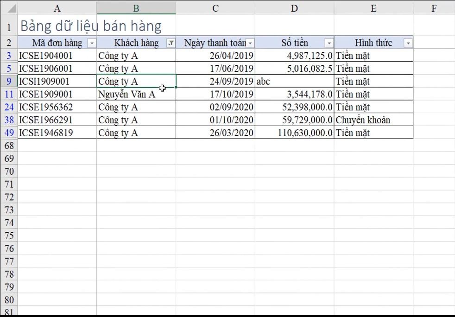Select the order code "ICSI1909001" cell
Viewport: 455px width, 317px height.
[57, 81]
